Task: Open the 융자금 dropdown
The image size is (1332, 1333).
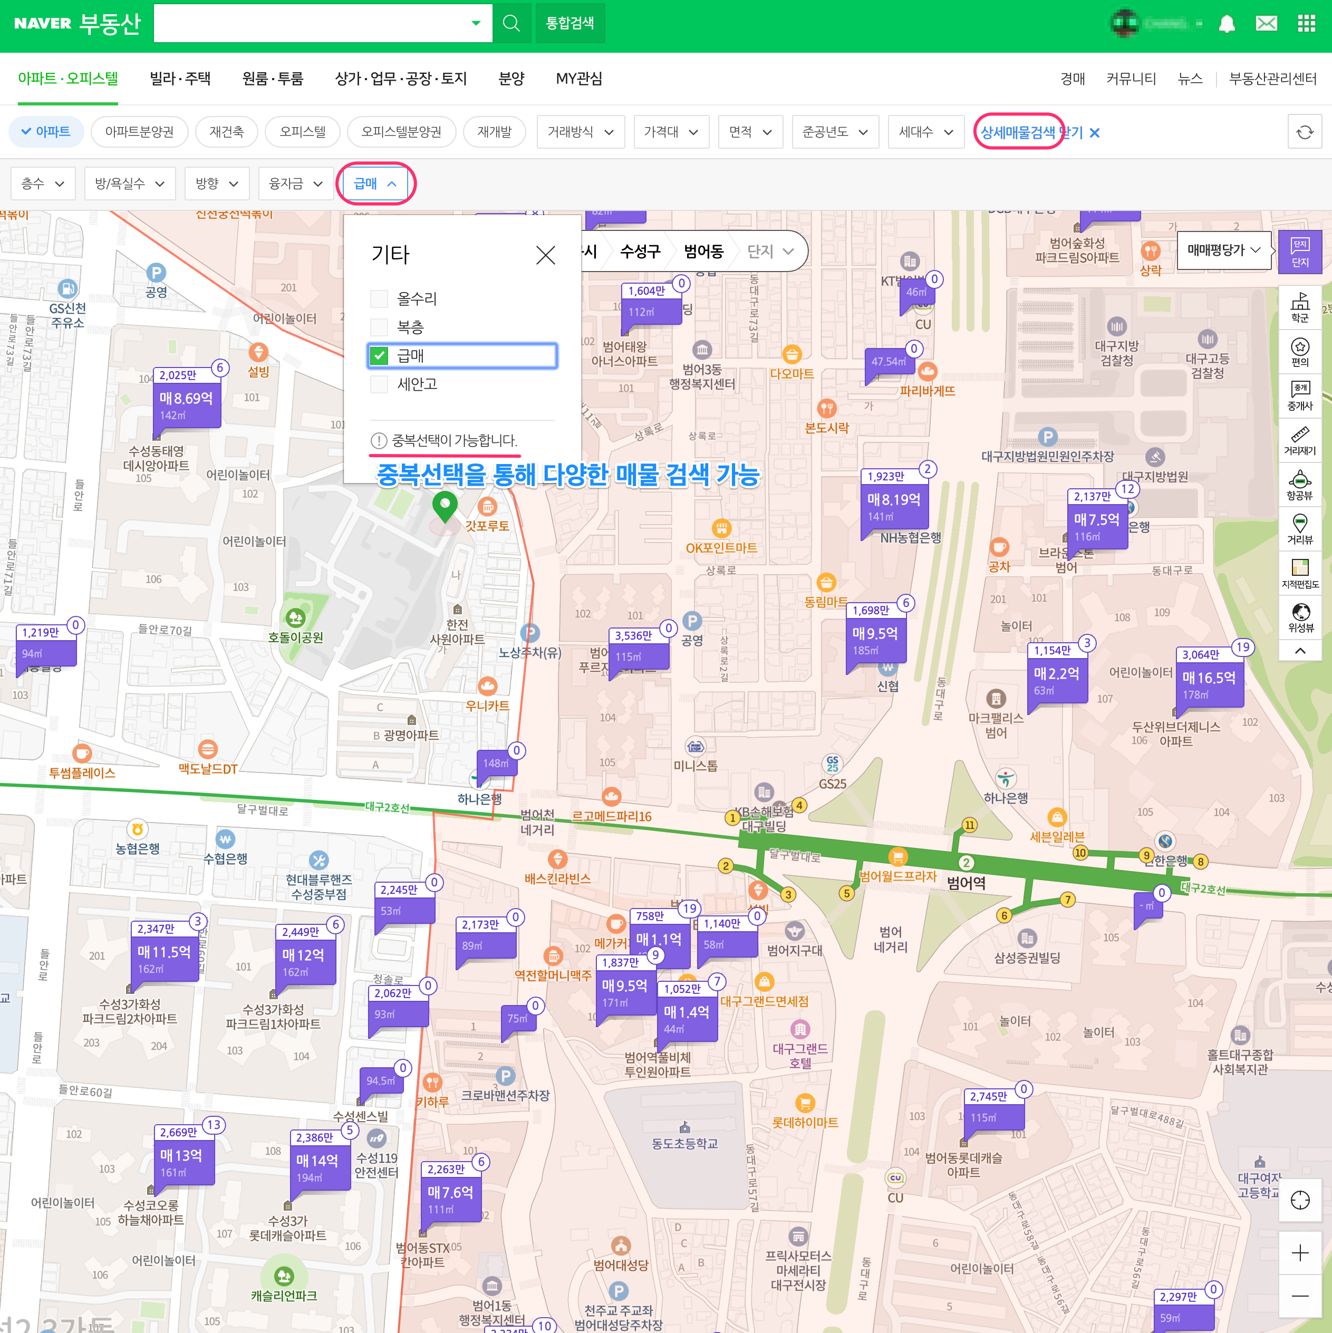Action: click(296, 183)
